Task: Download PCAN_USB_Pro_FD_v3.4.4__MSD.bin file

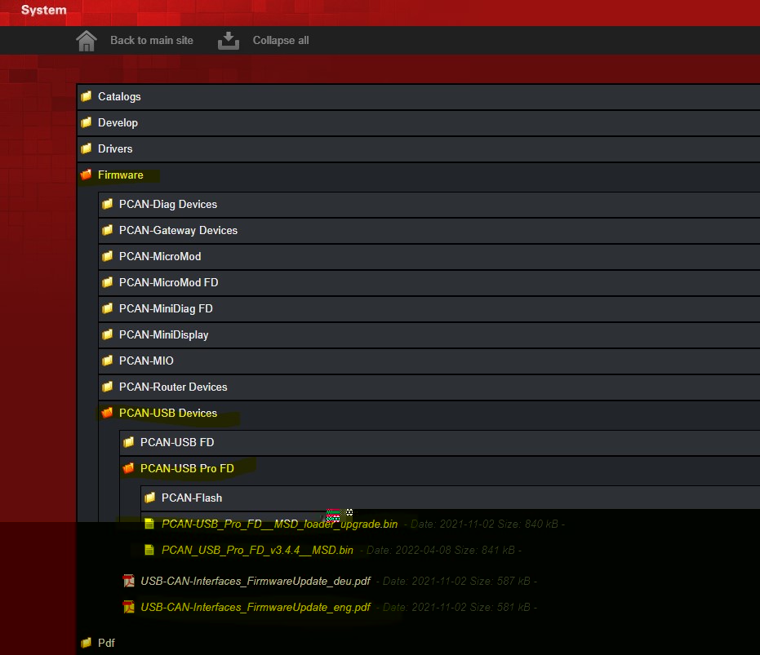Action: [x=257, y=551]
